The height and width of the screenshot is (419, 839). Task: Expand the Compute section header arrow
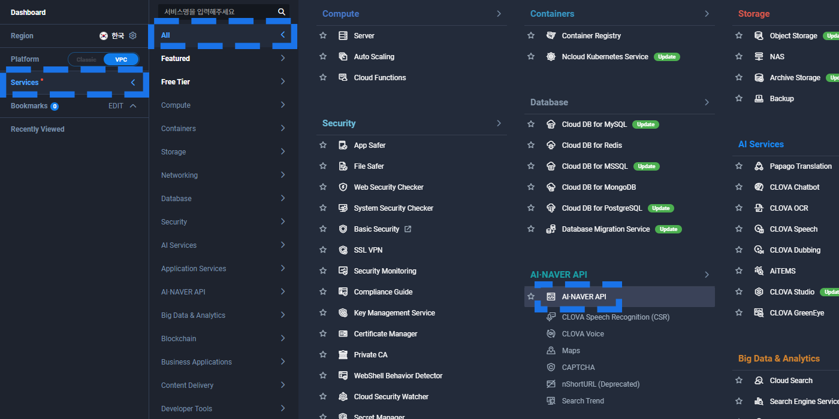[x=499, y=14]
